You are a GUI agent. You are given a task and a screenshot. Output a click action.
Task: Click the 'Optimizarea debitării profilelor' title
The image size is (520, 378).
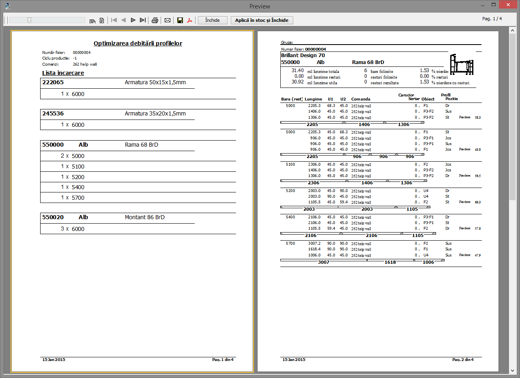[138, 43]
